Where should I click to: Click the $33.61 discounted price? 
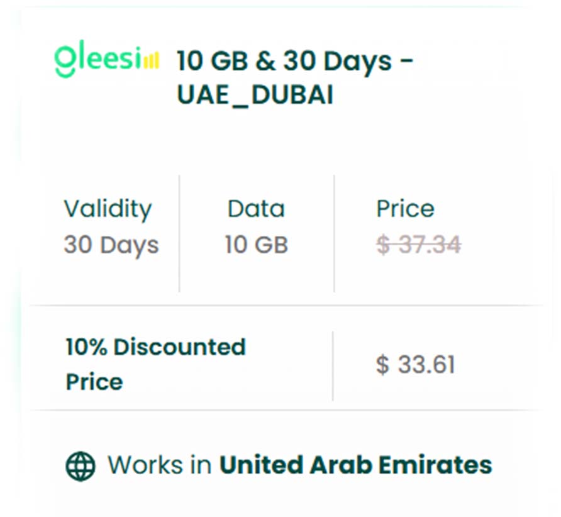pyautogui.click(x=415, y=365)
